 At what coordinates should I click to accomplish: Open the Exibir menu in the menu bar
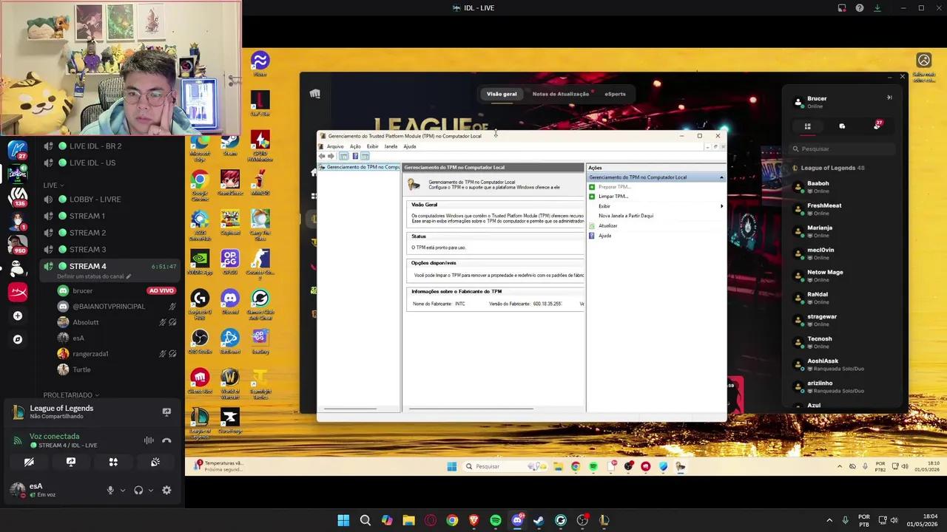[x=373, y=146]
